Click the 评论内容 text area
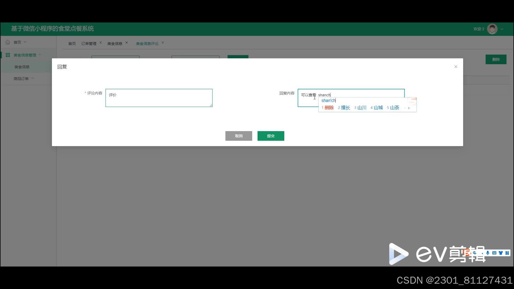Image resolution: width=514 pixels, height=289 pixels. tap(159, 98)
